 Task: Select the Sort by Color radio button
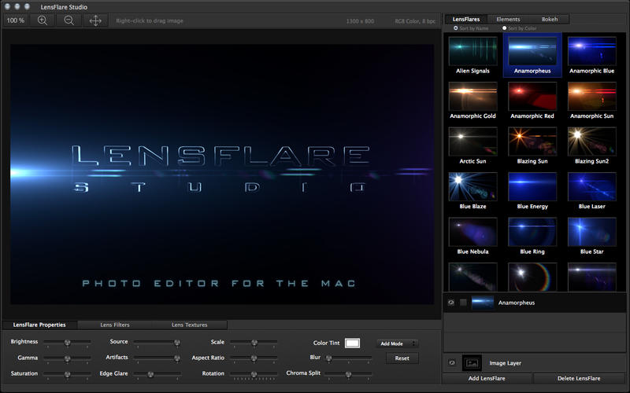click(x=505, y=28)
